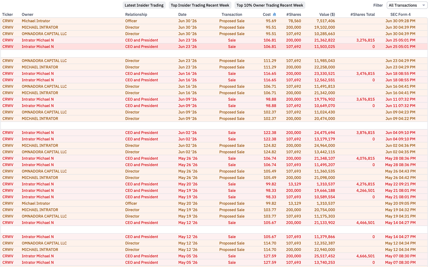This screenshot has width=428, height=267.
Task: Open SEC filing May 07 08:30 PM with 4,666,501 shares
Action: point(400,256)
